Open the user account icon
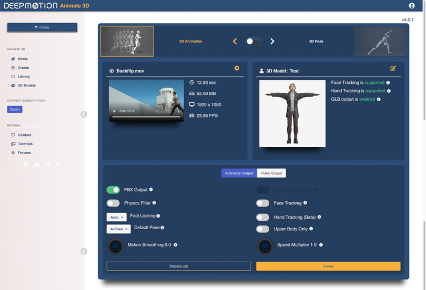 [412, 6]
